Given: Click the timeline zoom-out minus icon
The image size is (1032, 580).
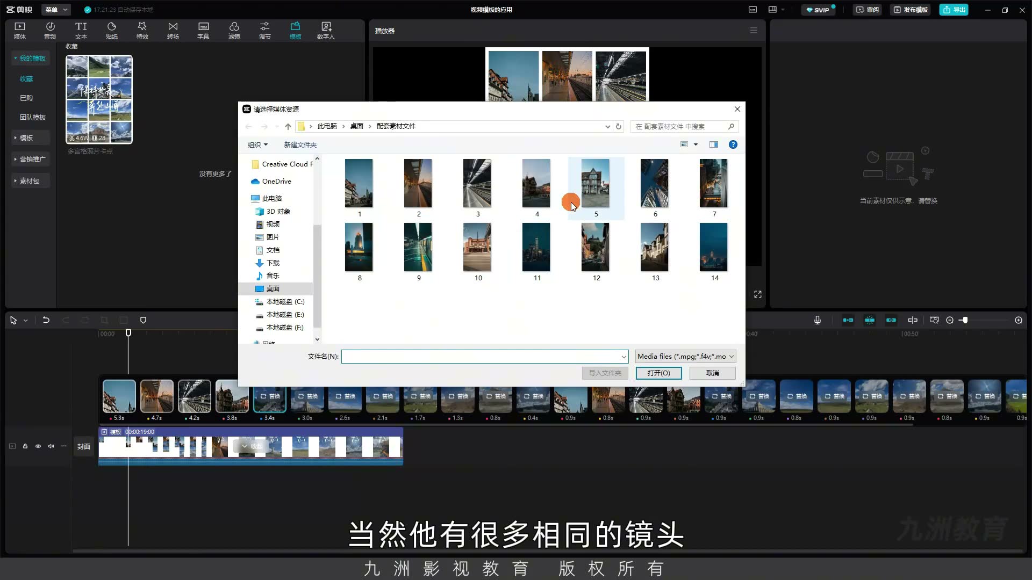Looking at the screenshot, I should (950, 321).
